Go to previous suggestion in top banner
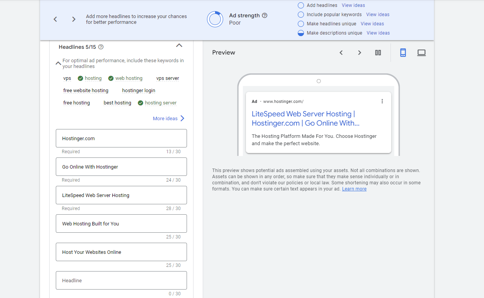 point(55,19)
